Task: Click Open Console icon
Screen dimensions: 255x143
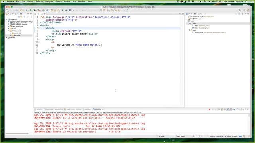Action: [241, 110]
